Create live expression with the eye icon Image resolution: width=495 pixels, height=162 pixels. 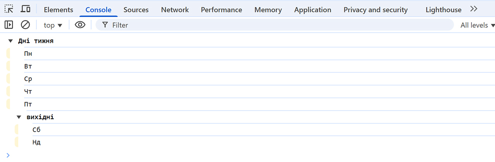point(80,25)
